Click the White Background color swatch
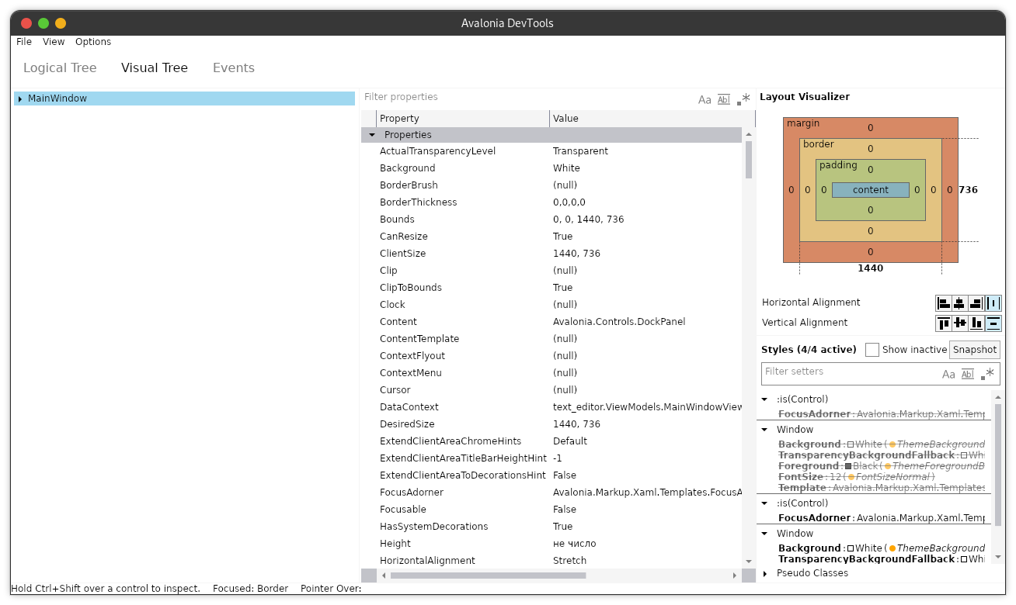 click(x=850, y=548)
